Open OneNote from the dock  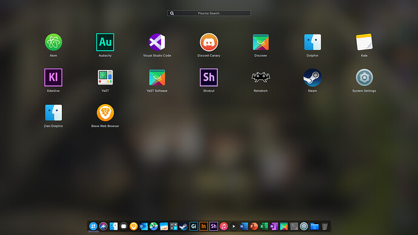click(274, 227)
